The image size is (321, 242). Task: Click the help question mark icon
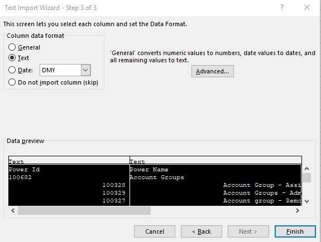pyautogui.click(x=282, y=8)
